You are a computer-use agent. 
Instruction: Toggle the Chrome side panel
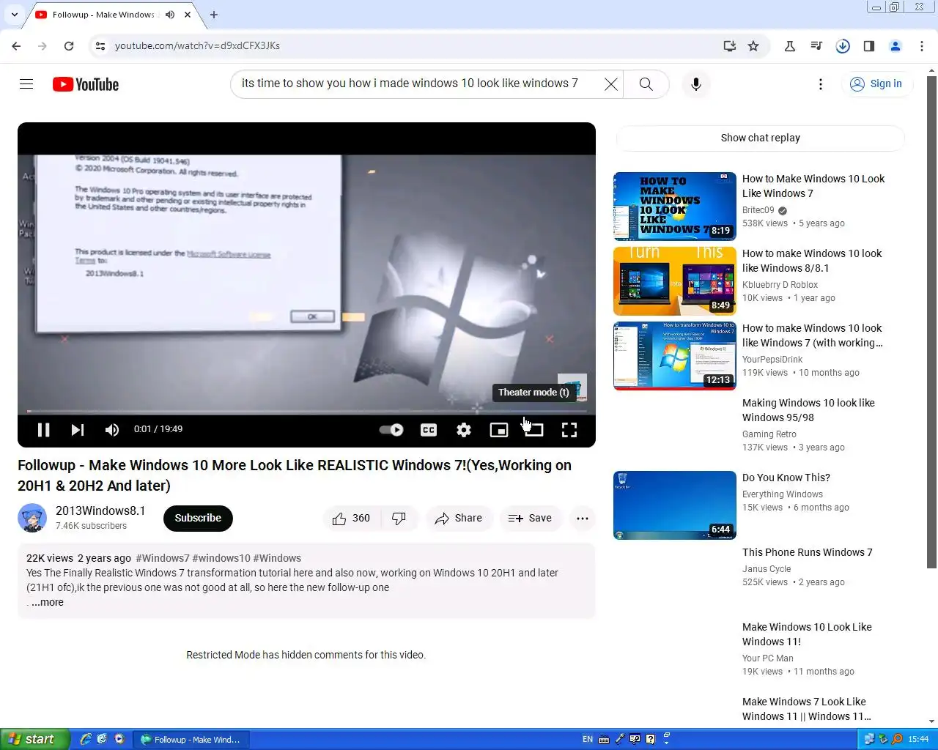coord(869,45)
